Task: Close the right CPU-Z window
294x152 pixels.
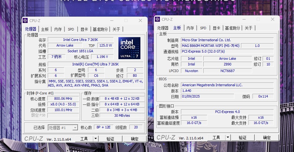Action: (x=272, y=19)
